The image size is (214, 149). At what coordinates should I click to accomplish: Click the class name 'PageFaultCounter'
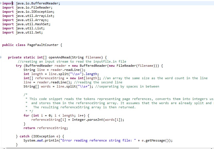point(43,45)
